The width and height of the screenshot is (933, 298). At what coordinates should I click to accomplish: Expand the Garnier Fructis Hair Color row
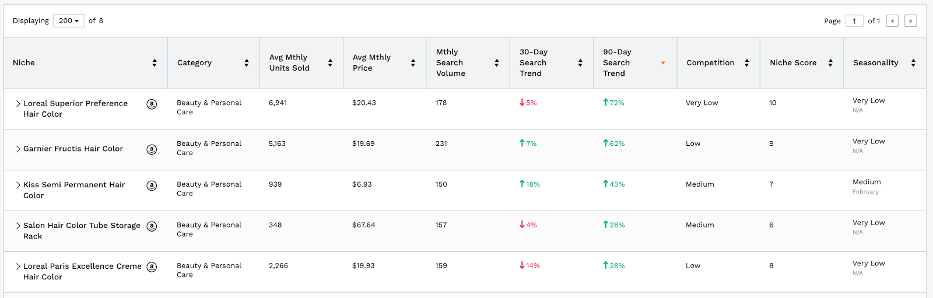point(18,149)
